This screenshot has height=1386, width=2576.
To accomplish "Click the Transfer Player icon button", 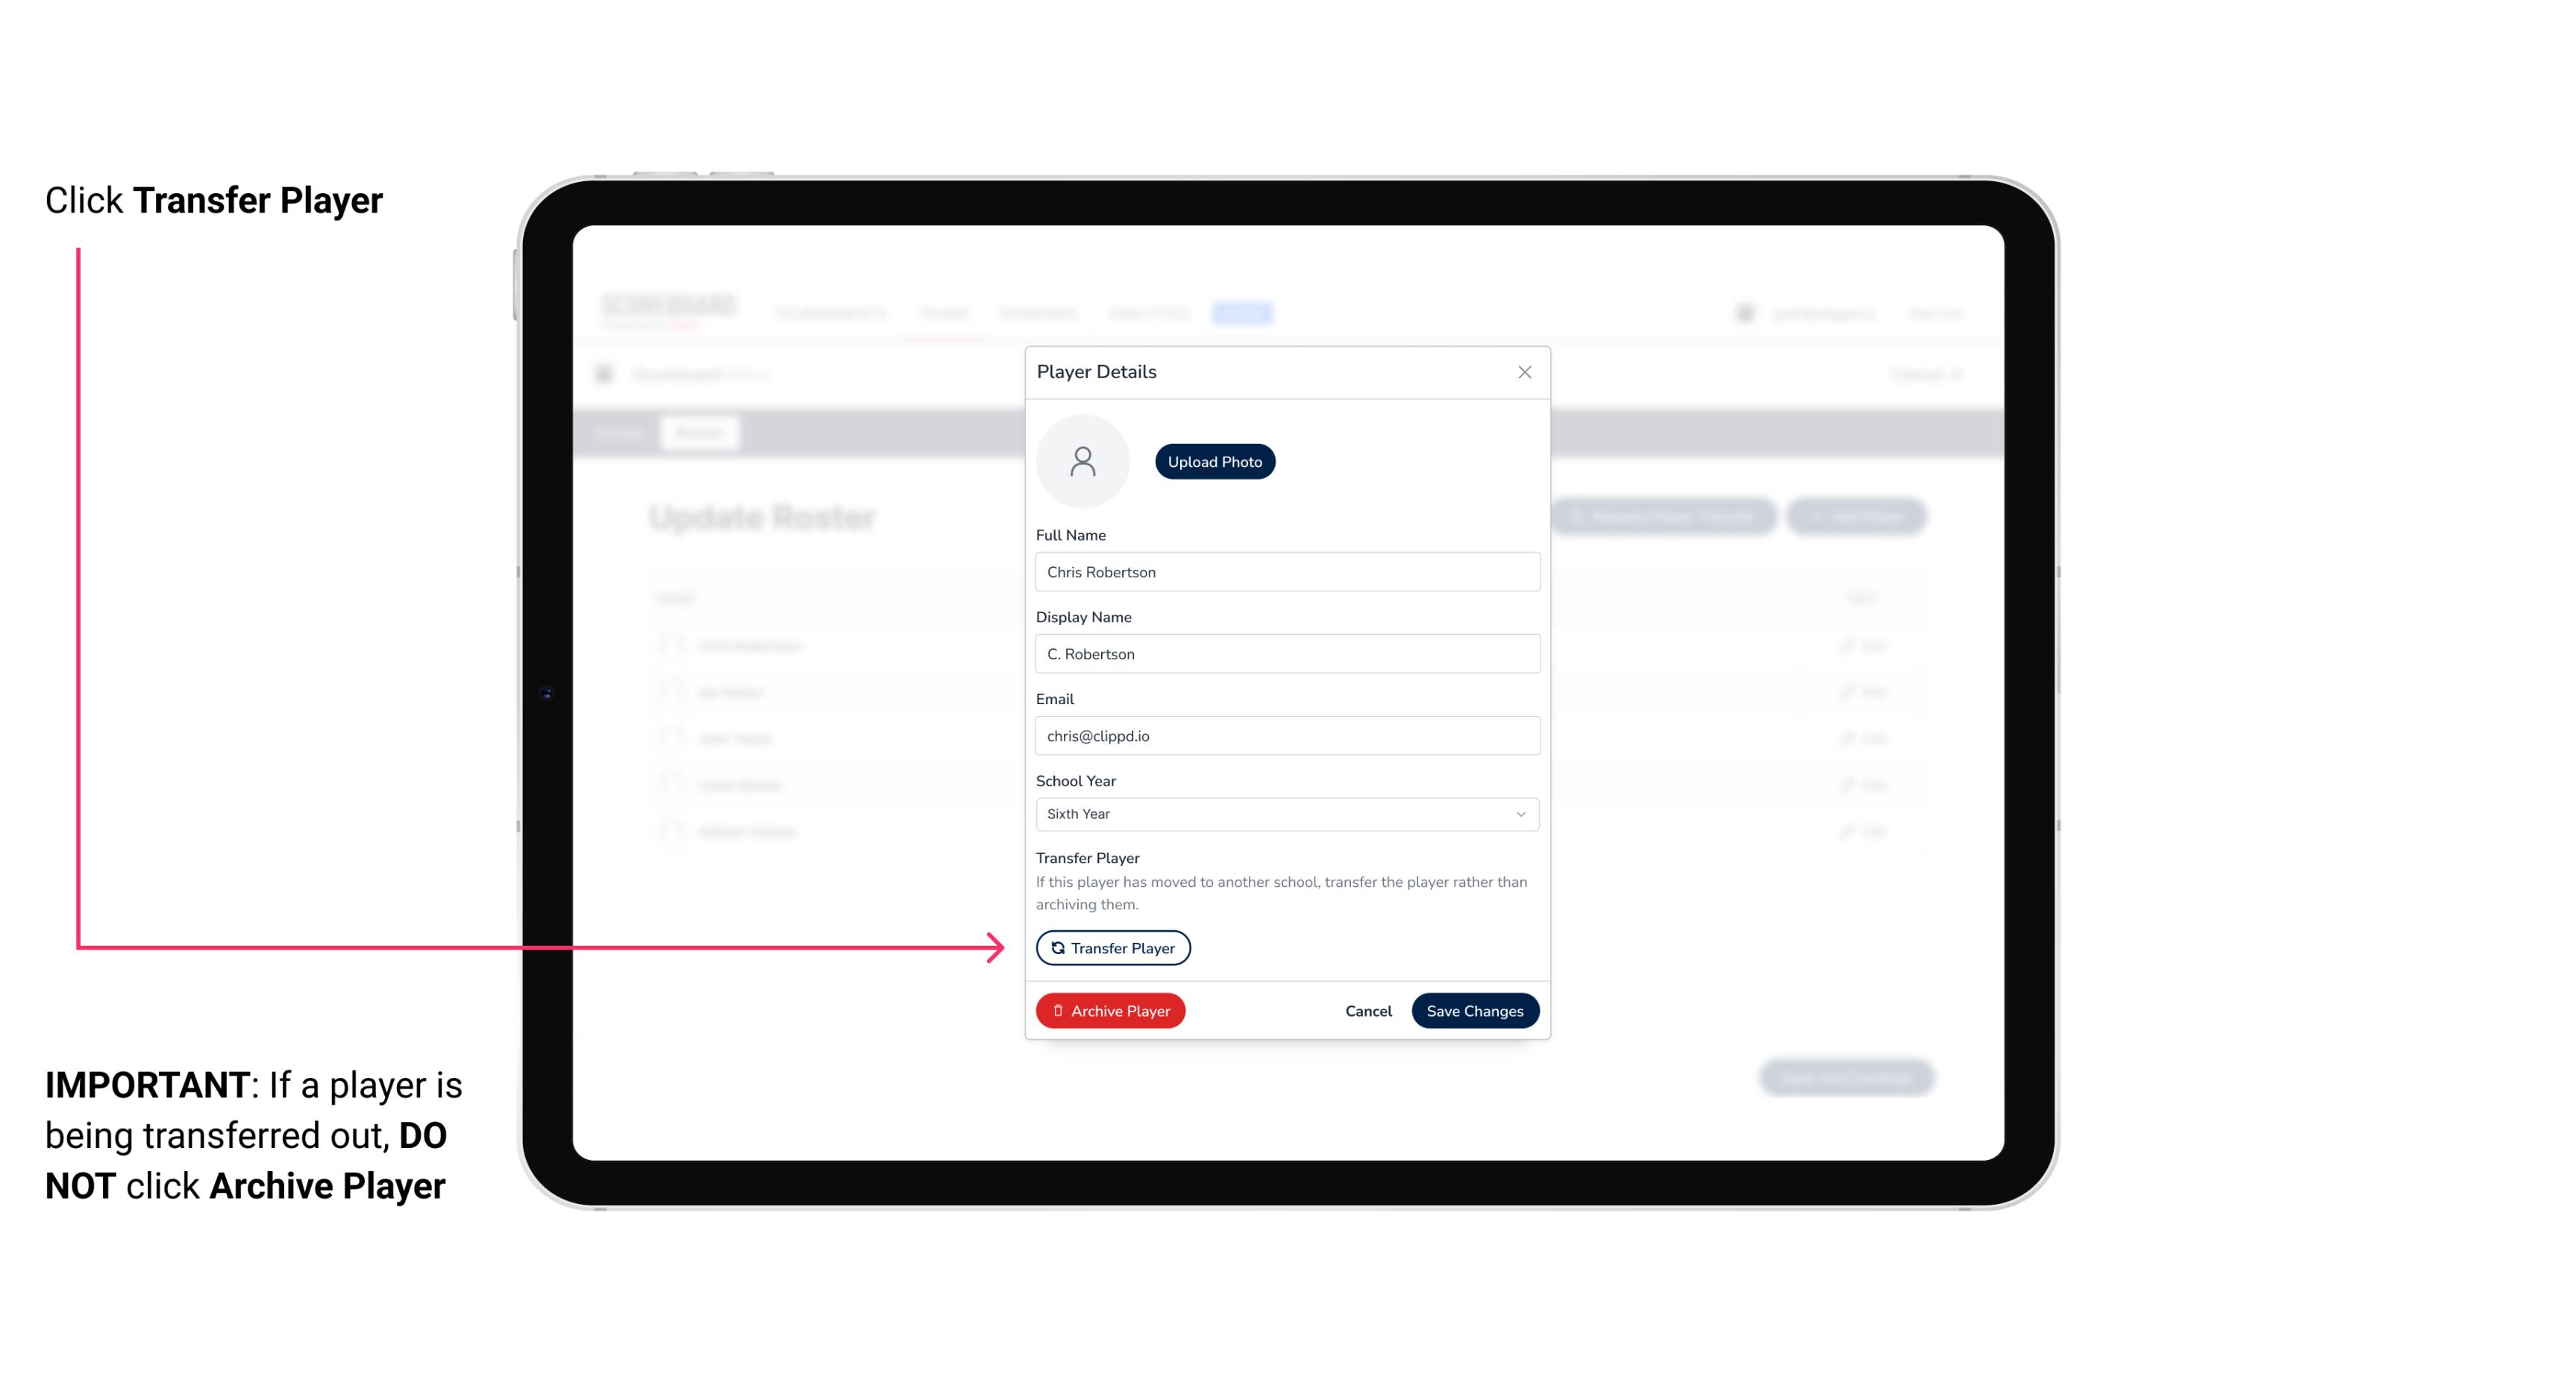I will click(1112, 947).
